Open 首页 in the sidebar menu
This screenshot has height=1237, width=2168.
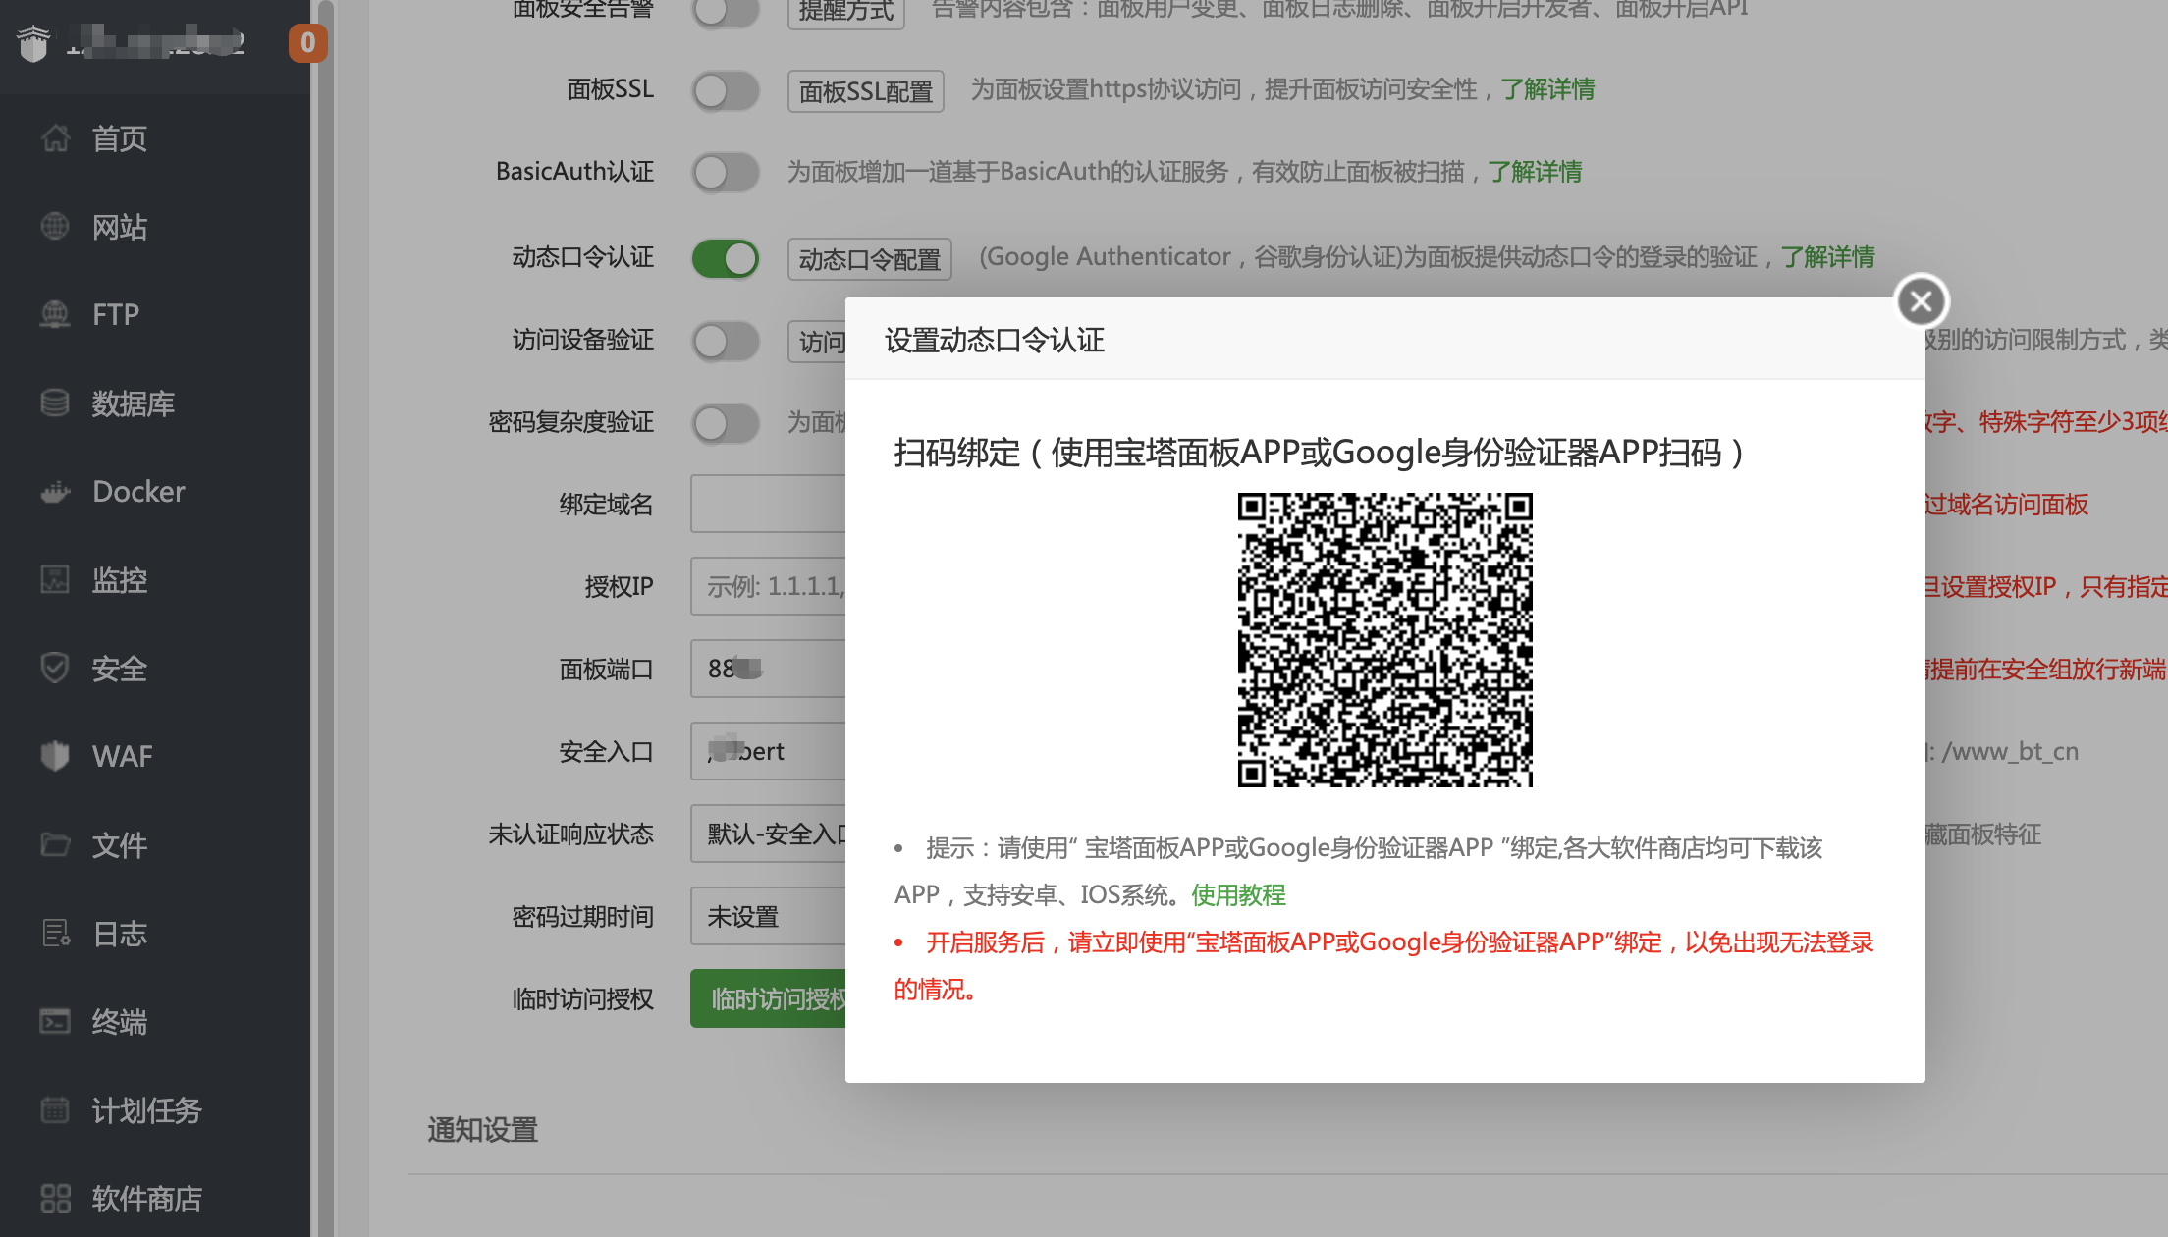click(x=120, y=138)
